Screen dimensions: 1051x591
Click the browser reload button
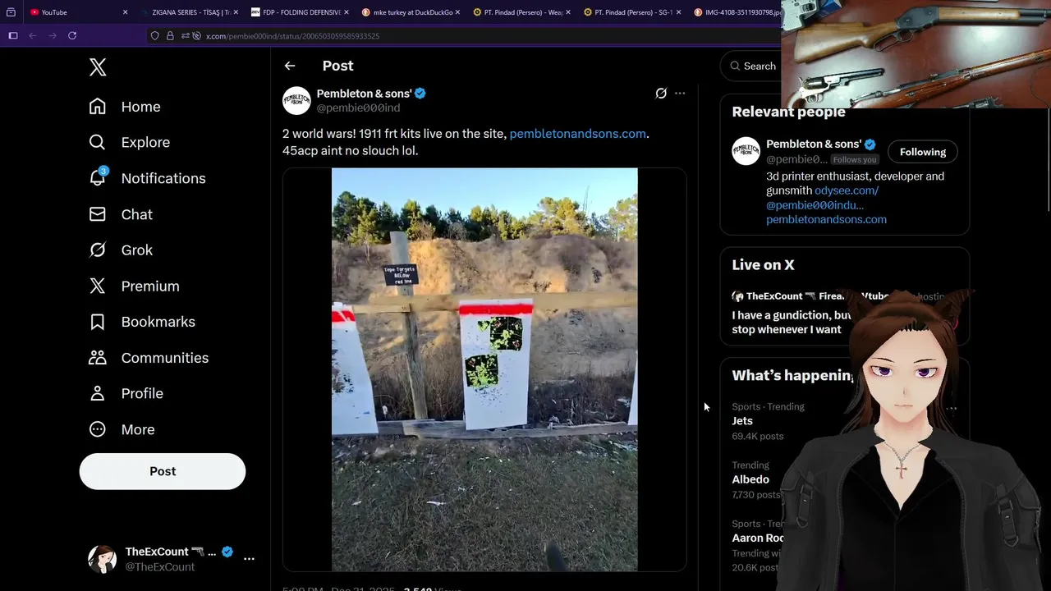coord(72,36)
